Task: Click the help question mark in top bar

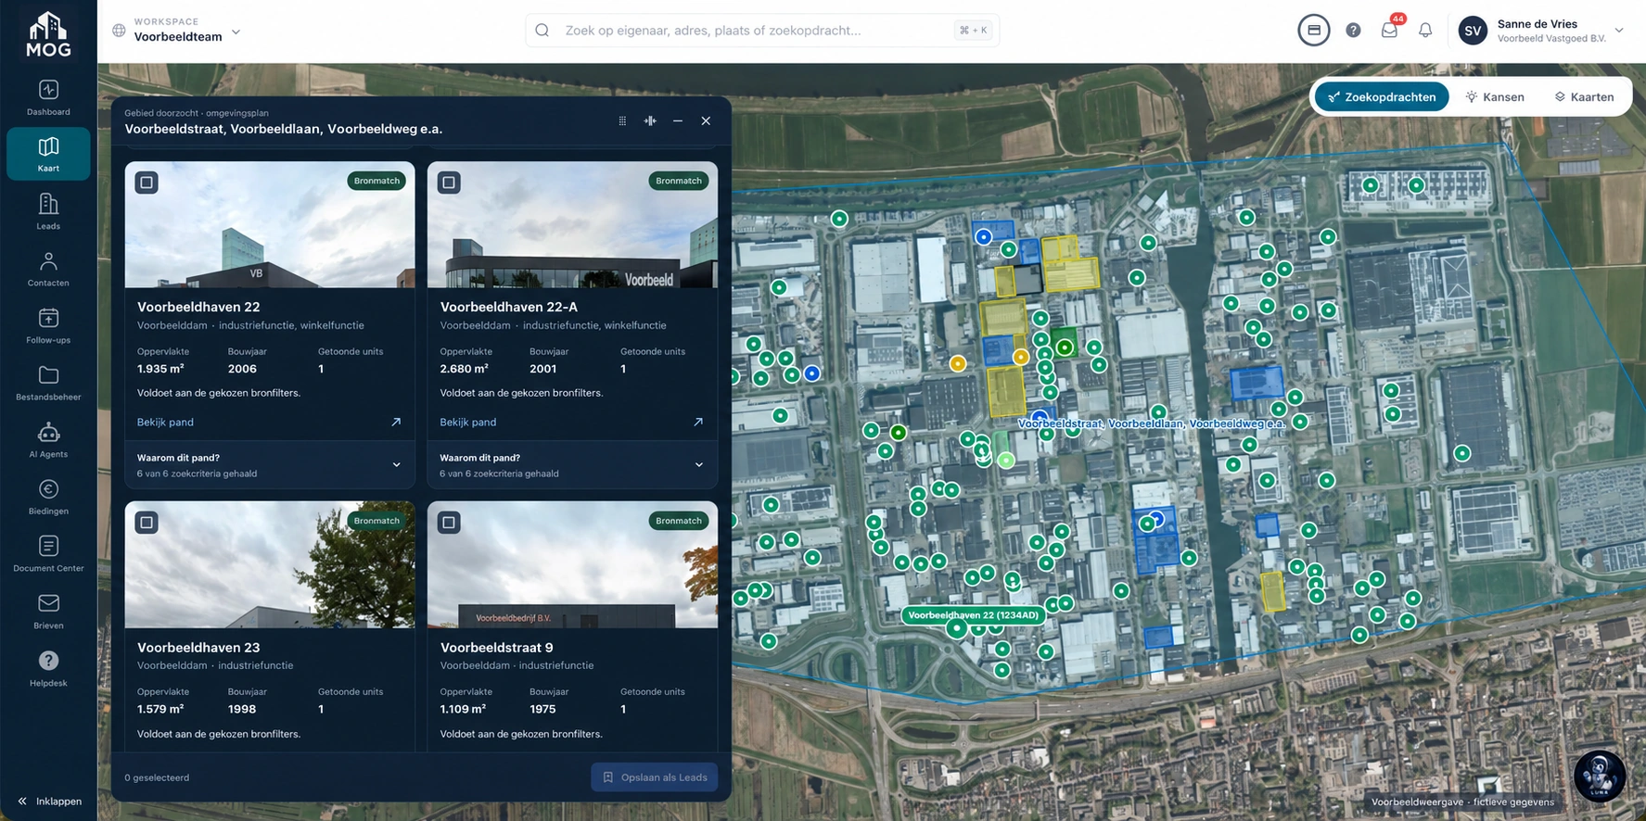Action: (1353, 31)
